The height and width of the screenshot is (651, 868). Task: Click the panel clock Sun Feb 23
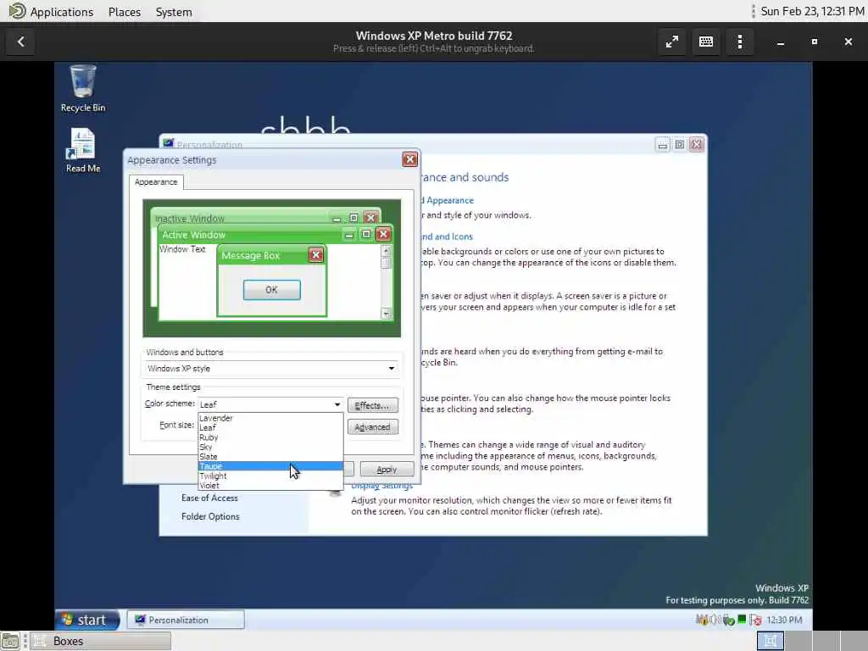(812, 11)
